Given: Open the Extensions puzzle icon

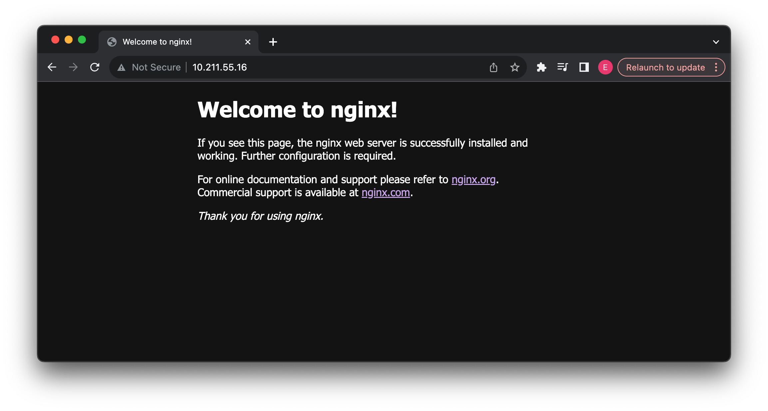Looking at the screenshot, I should (x=542, y=68).
